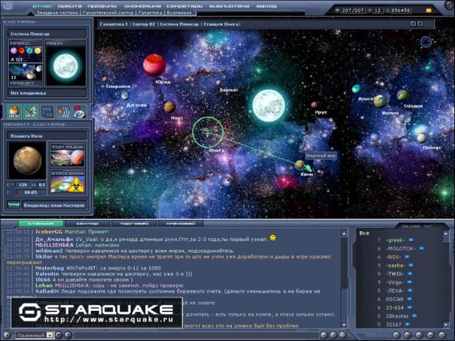Click user -greek- in online list

coord(395,240)
